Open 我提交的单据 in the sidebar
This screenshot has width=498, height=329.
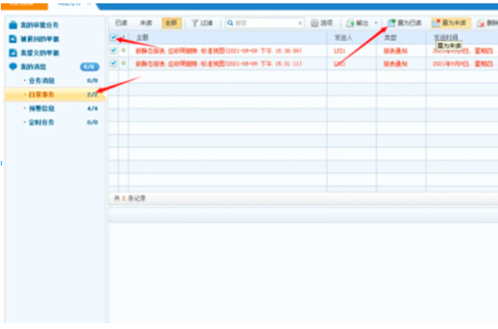click(x=40, y=52)
